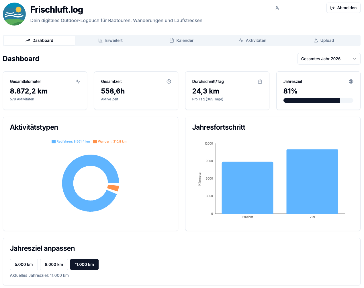This screenshot has height=288, width=364.
Task: Click the target icon in Jahresziel card
Action: tap(351, 81)
